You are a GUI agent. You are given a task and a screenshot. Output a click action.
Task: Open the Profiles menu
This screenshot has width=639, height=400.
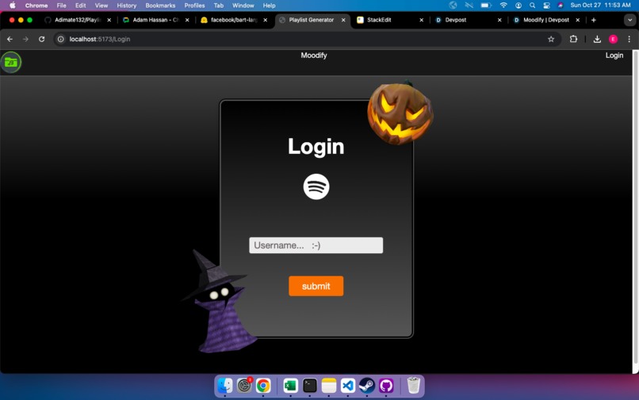[194, 6]
